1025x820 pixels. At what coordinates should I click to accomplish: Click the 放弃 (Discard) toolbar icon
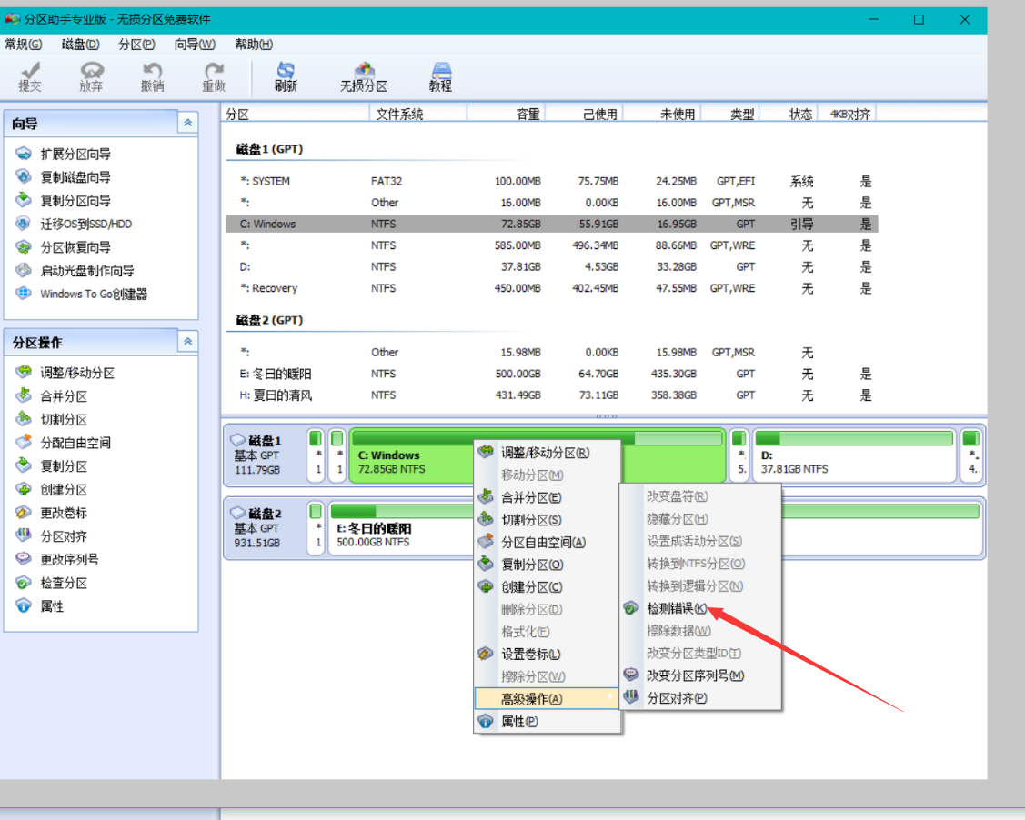coord(91,76)
